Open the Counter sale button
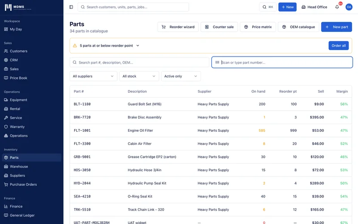The width and height of the screenshot is (358, 224). [x=219, y=27]
